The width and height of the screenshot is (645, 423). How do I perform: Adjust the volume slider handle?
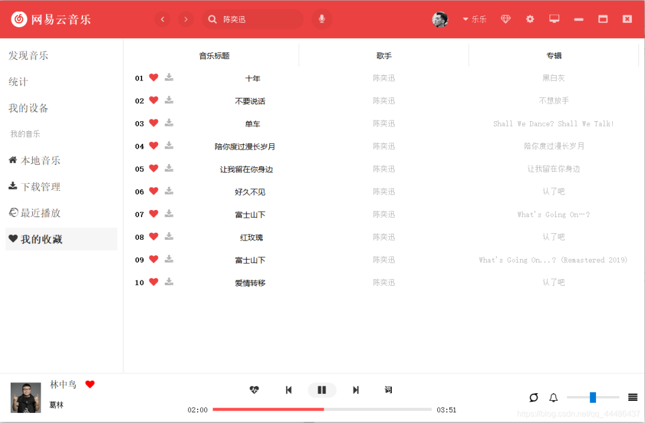point(593,397)
